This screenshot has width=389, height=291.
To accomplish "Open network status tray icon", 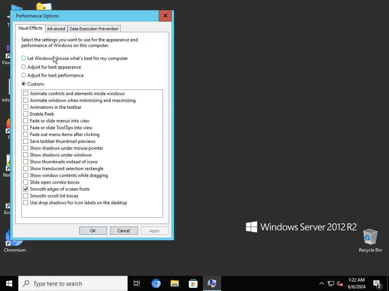I will 331,283.
